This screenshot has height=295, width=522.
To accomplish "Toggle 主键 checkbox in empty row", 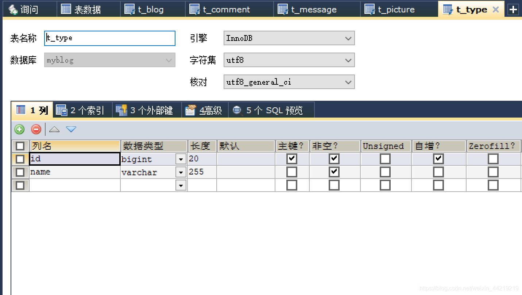I will [292, 185].
